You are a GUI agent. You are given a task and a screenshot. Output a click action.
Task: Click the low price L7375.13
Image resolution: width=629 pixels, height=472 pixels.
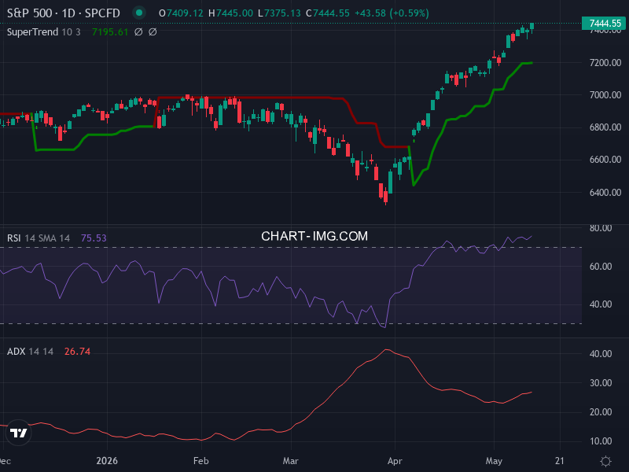tap(279, 13)
